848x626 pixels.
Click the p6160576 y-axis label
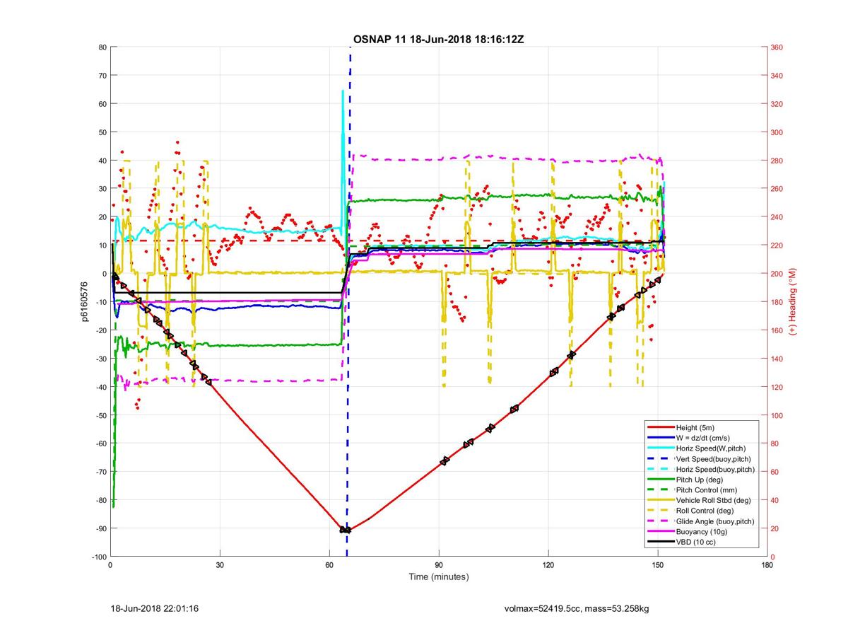pyautogui.click(x=84, y=302)
